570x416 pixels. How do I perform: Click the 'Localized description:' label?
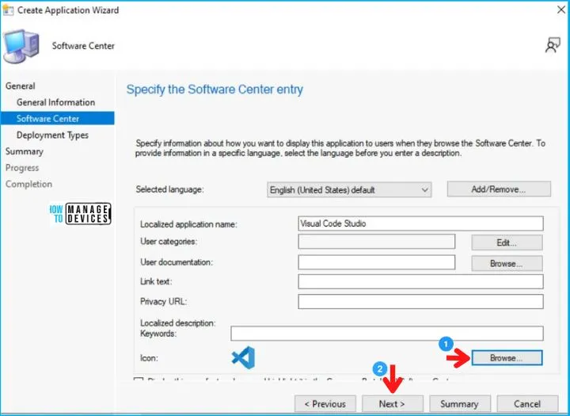(x=178, y=322)
